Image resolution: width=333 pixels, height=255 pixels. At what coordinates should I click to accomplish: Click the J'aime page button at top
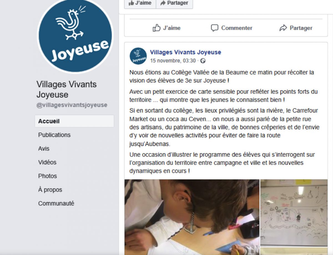coord(140,3)
